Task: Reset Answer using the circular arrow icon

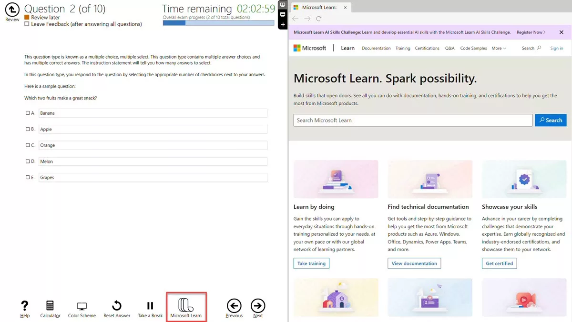Action: point(117,306)
